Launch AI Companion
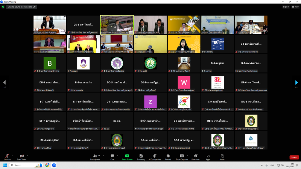301x169 pixels. pyautogui.click(x=155, y=156)
